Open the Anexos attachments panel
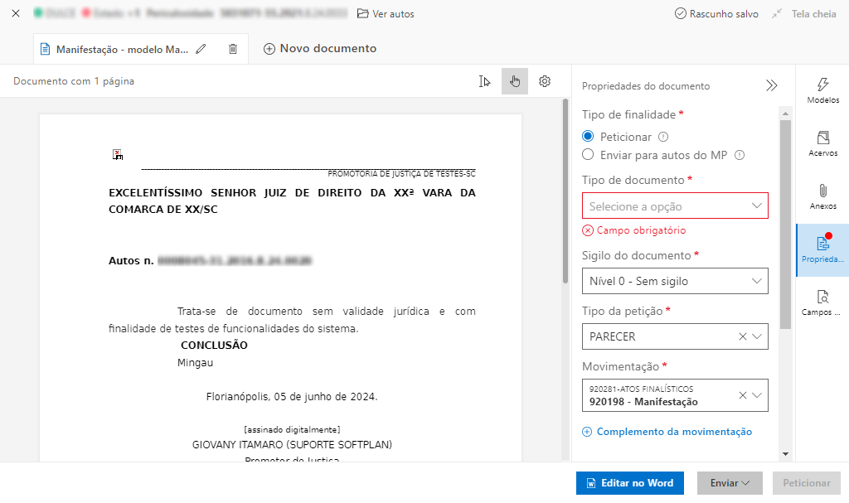 point(822,196)
